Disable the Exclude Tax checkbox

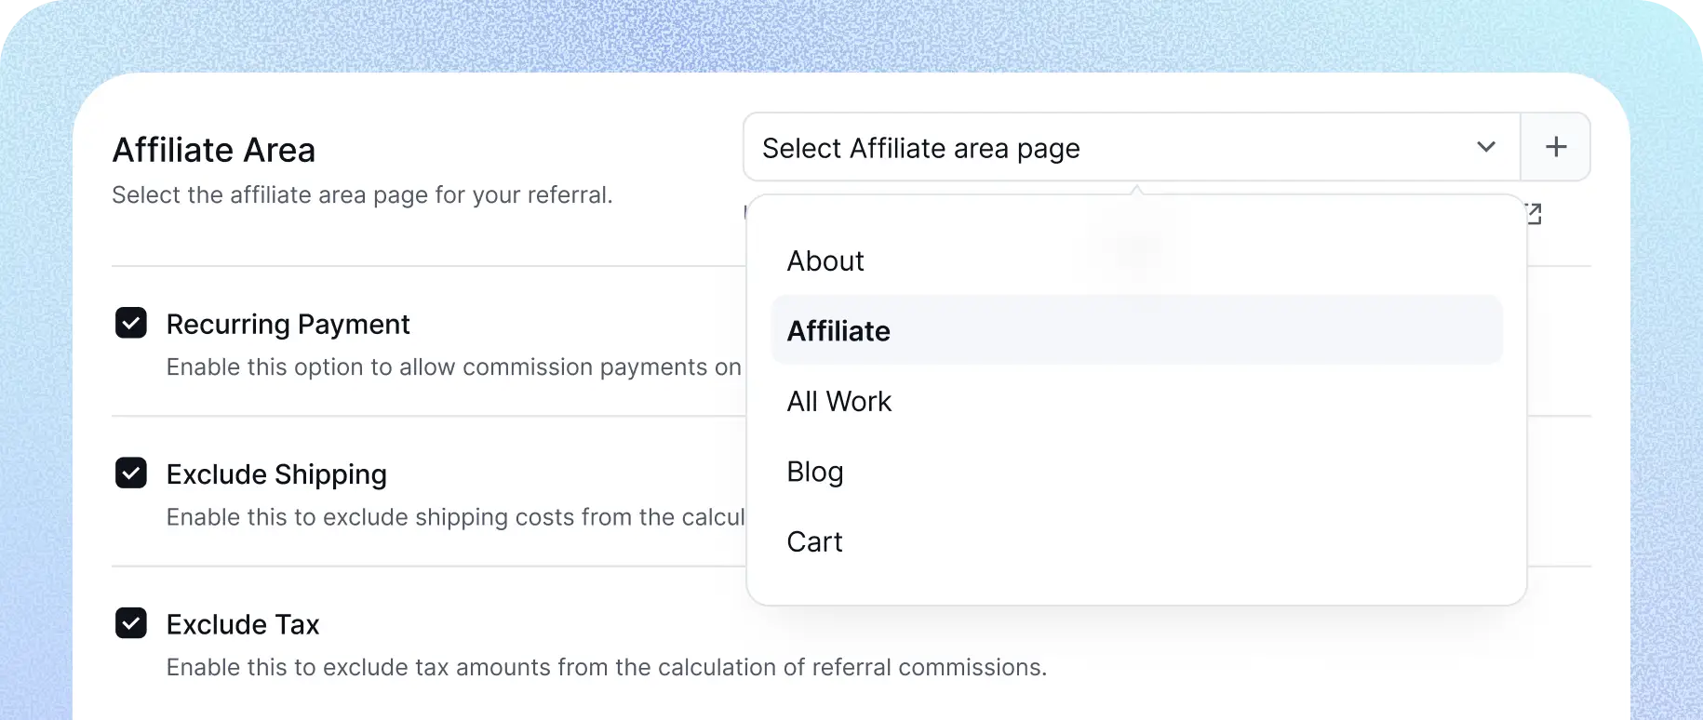[130, 623]
